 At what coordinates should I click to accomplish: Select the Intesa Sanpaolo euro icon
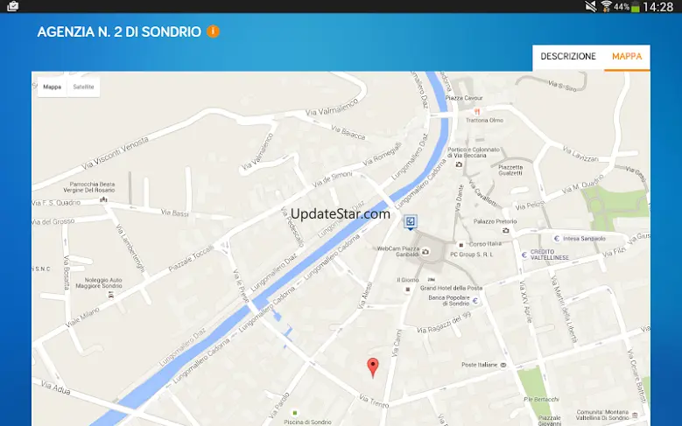pyautogui.click(x=556, y=238)
